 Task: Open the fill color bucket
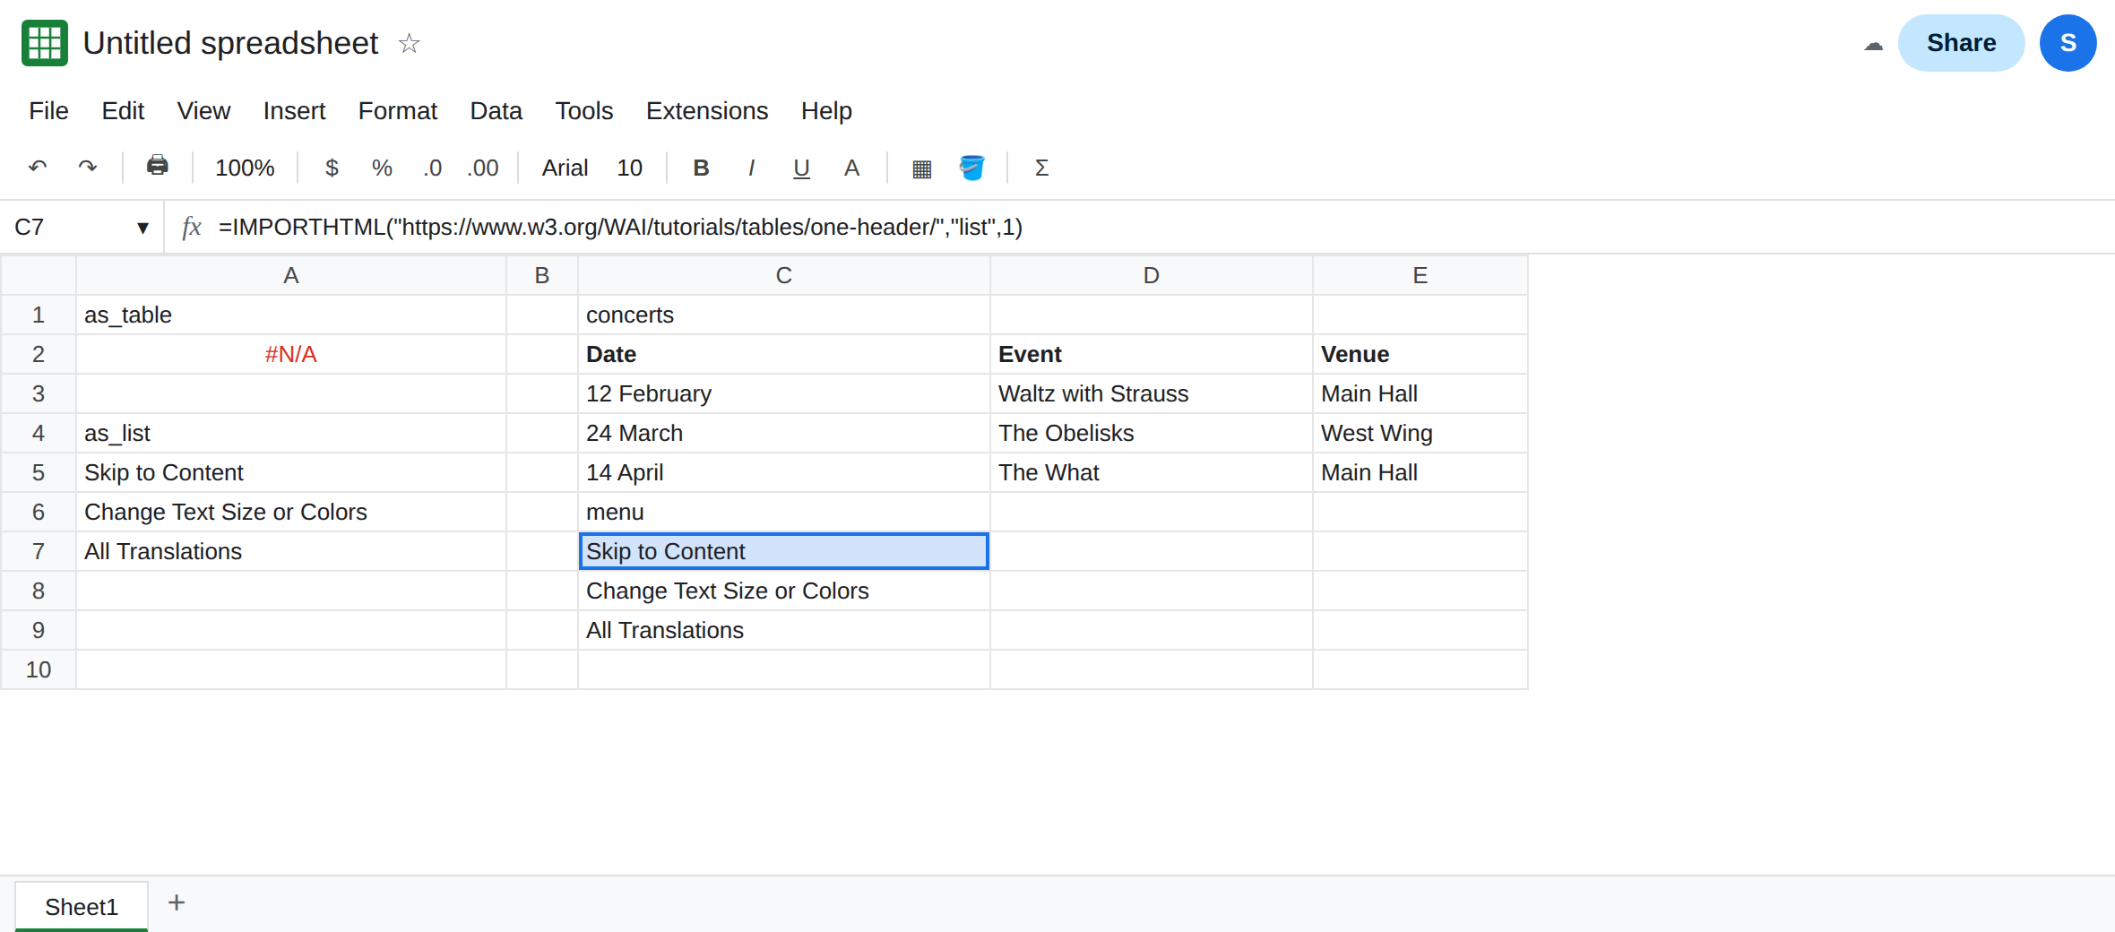971,168
